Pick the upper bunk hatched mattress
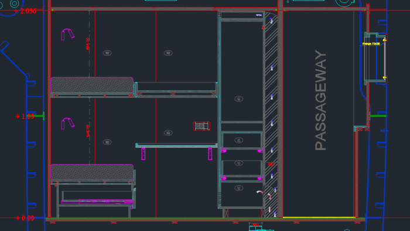The width and height of the screenshot is (410, 231). (92, 85)
